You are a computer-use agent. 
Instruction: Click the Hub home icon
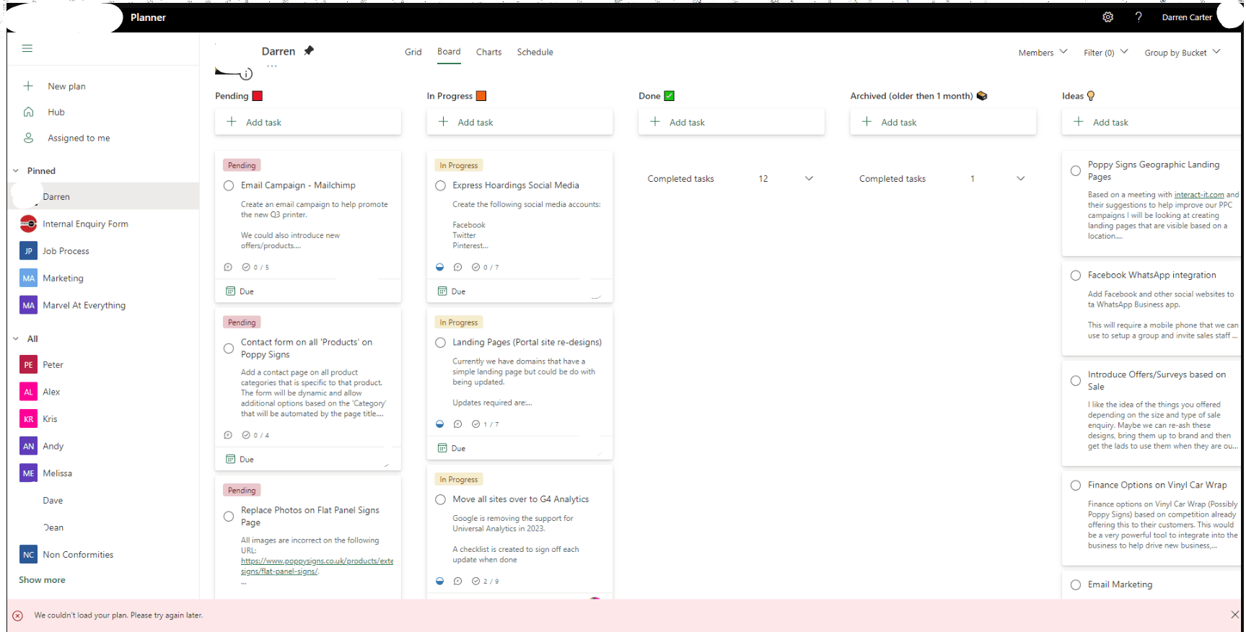(x=29, y=112)
